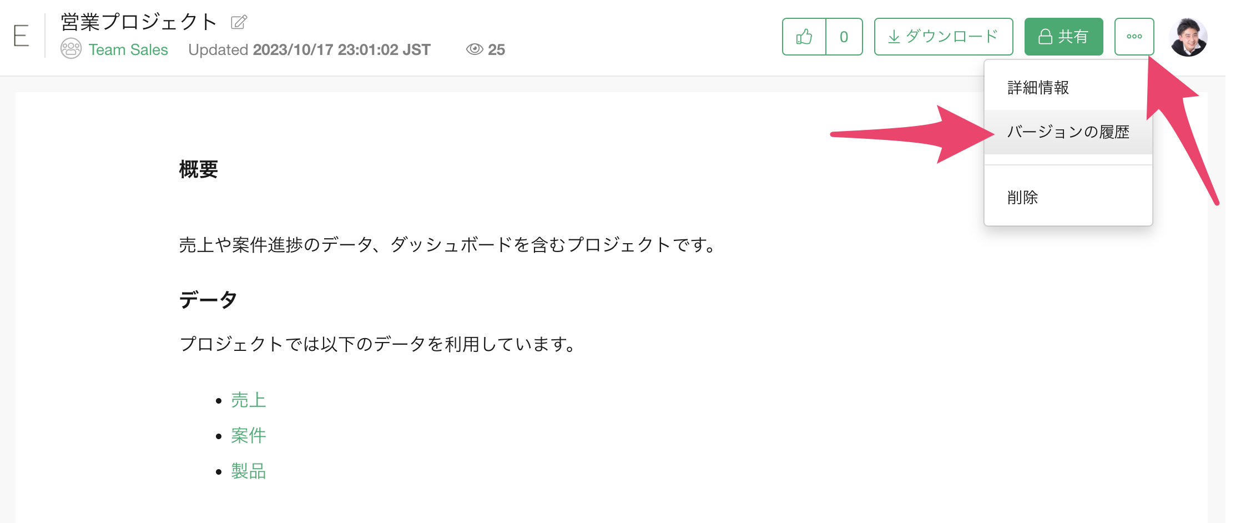Click the lock icon on 共有 button

[1045, 37]
